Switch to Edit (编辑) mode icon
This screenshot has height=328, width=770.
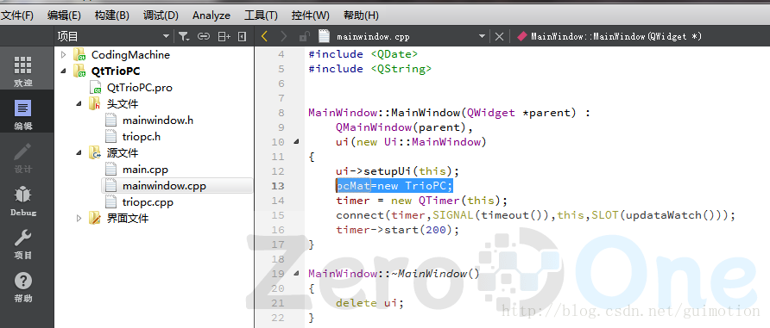click(23, 114)
